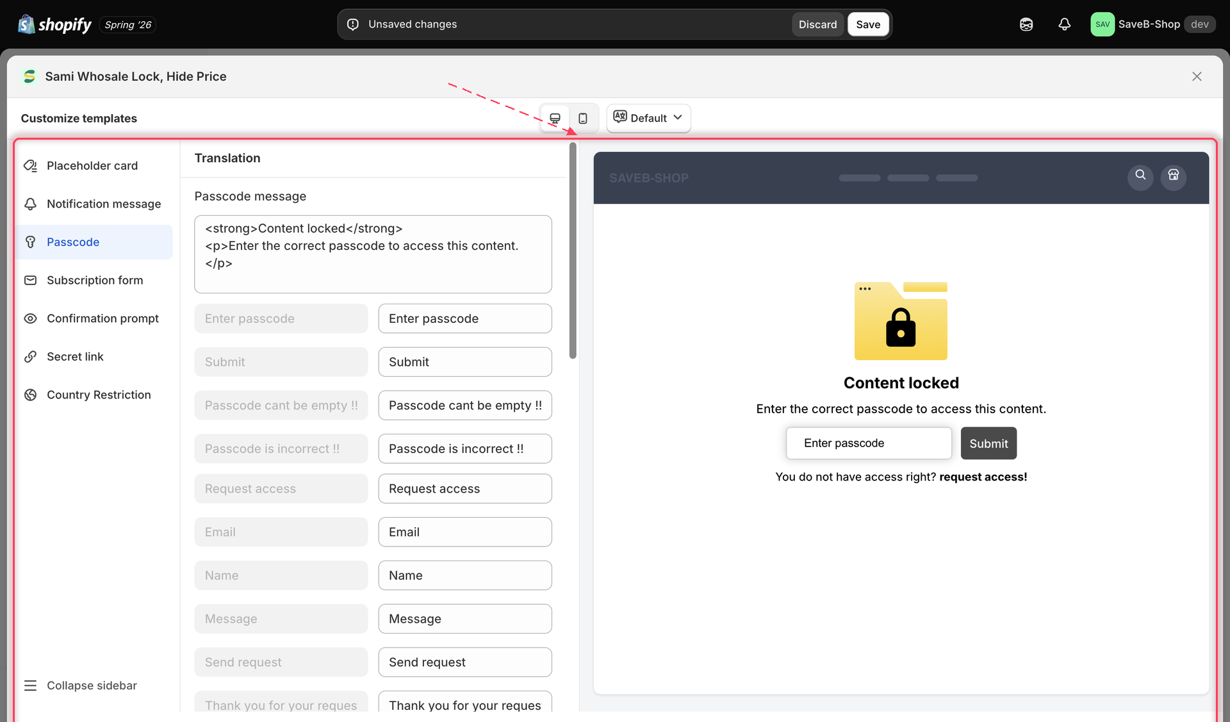Click the Country Restriction globe icon

(x=30, y=395)
